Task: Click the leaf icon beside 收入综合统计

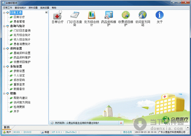Action: point(11,39)
